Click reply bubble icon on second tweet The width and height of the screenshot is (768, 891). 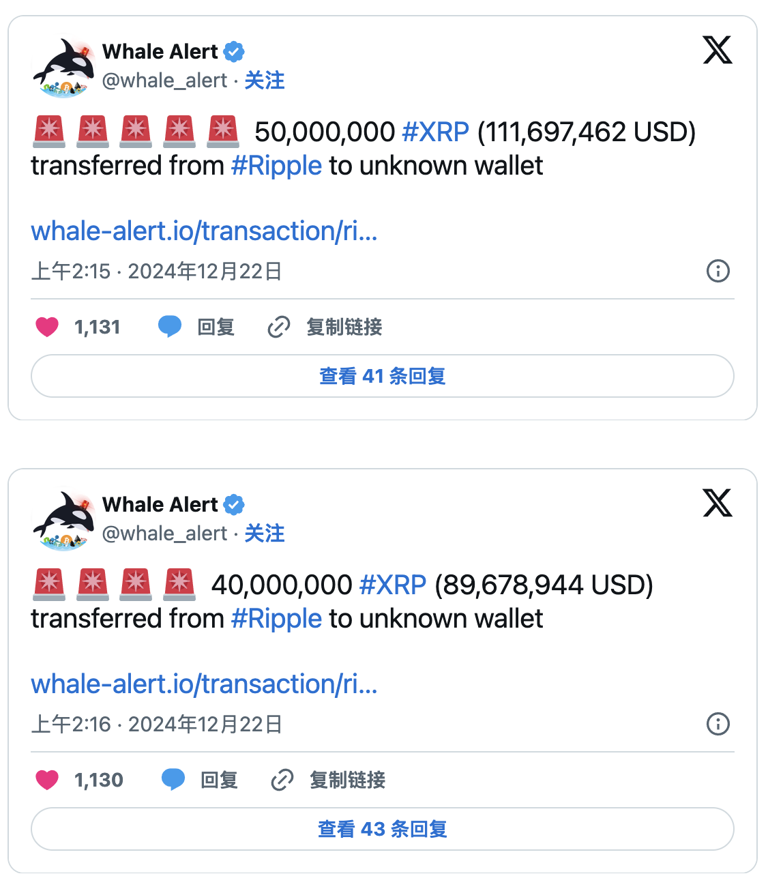[173, 779]
